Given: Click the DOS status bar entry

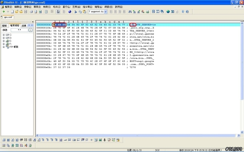Looking at the screenshot, I should click(157, 150).
